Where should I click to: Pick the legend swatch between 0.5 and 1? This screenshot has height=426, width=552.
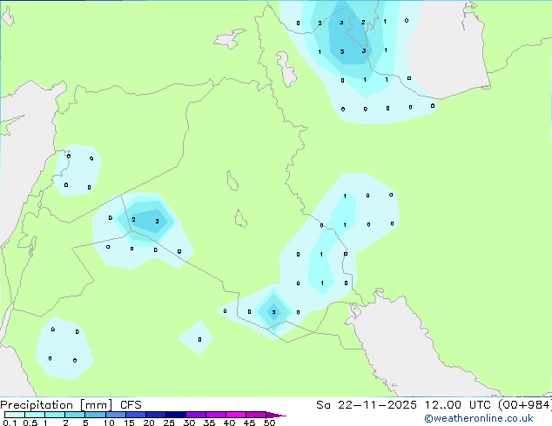pyautogui.click(x=35, y=415)
